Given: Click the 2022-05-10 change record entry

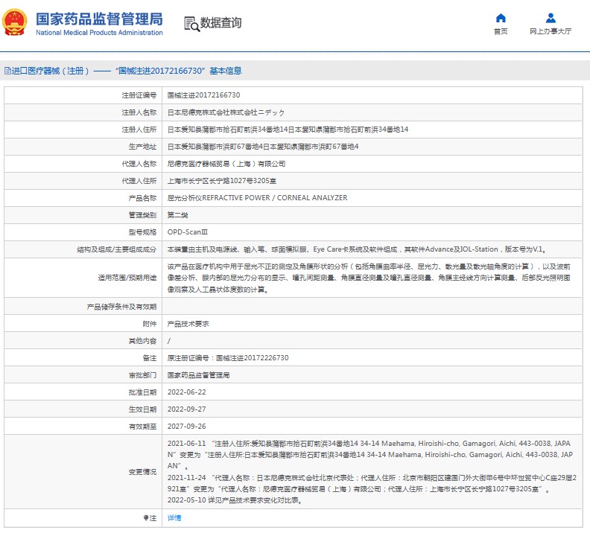Looking at the screenshot, I should (235, 500).
